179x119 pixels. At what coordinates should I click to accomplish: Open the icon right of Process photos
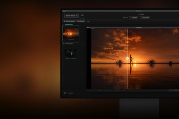pyautogui.click(x=82, y=15)
